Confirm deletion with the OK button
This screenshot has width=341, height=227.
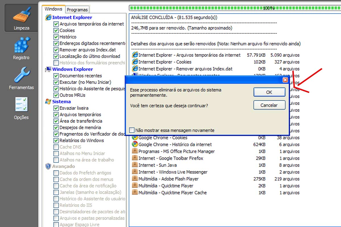click(x=269, y=92)
